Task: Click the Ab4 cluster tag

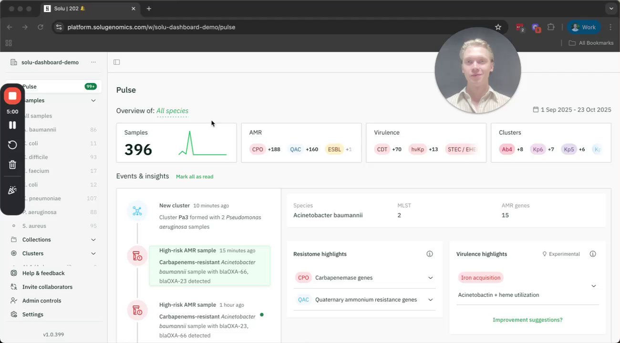Action: [507, 149]
